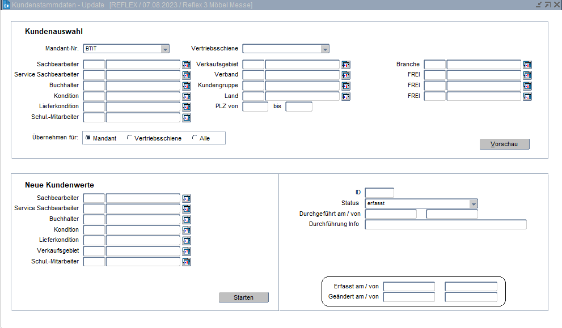562x328 pixels.
Task: Click lookup icon beside Verkaufsgebiet in Kundenauswahl
Action: 346,65
